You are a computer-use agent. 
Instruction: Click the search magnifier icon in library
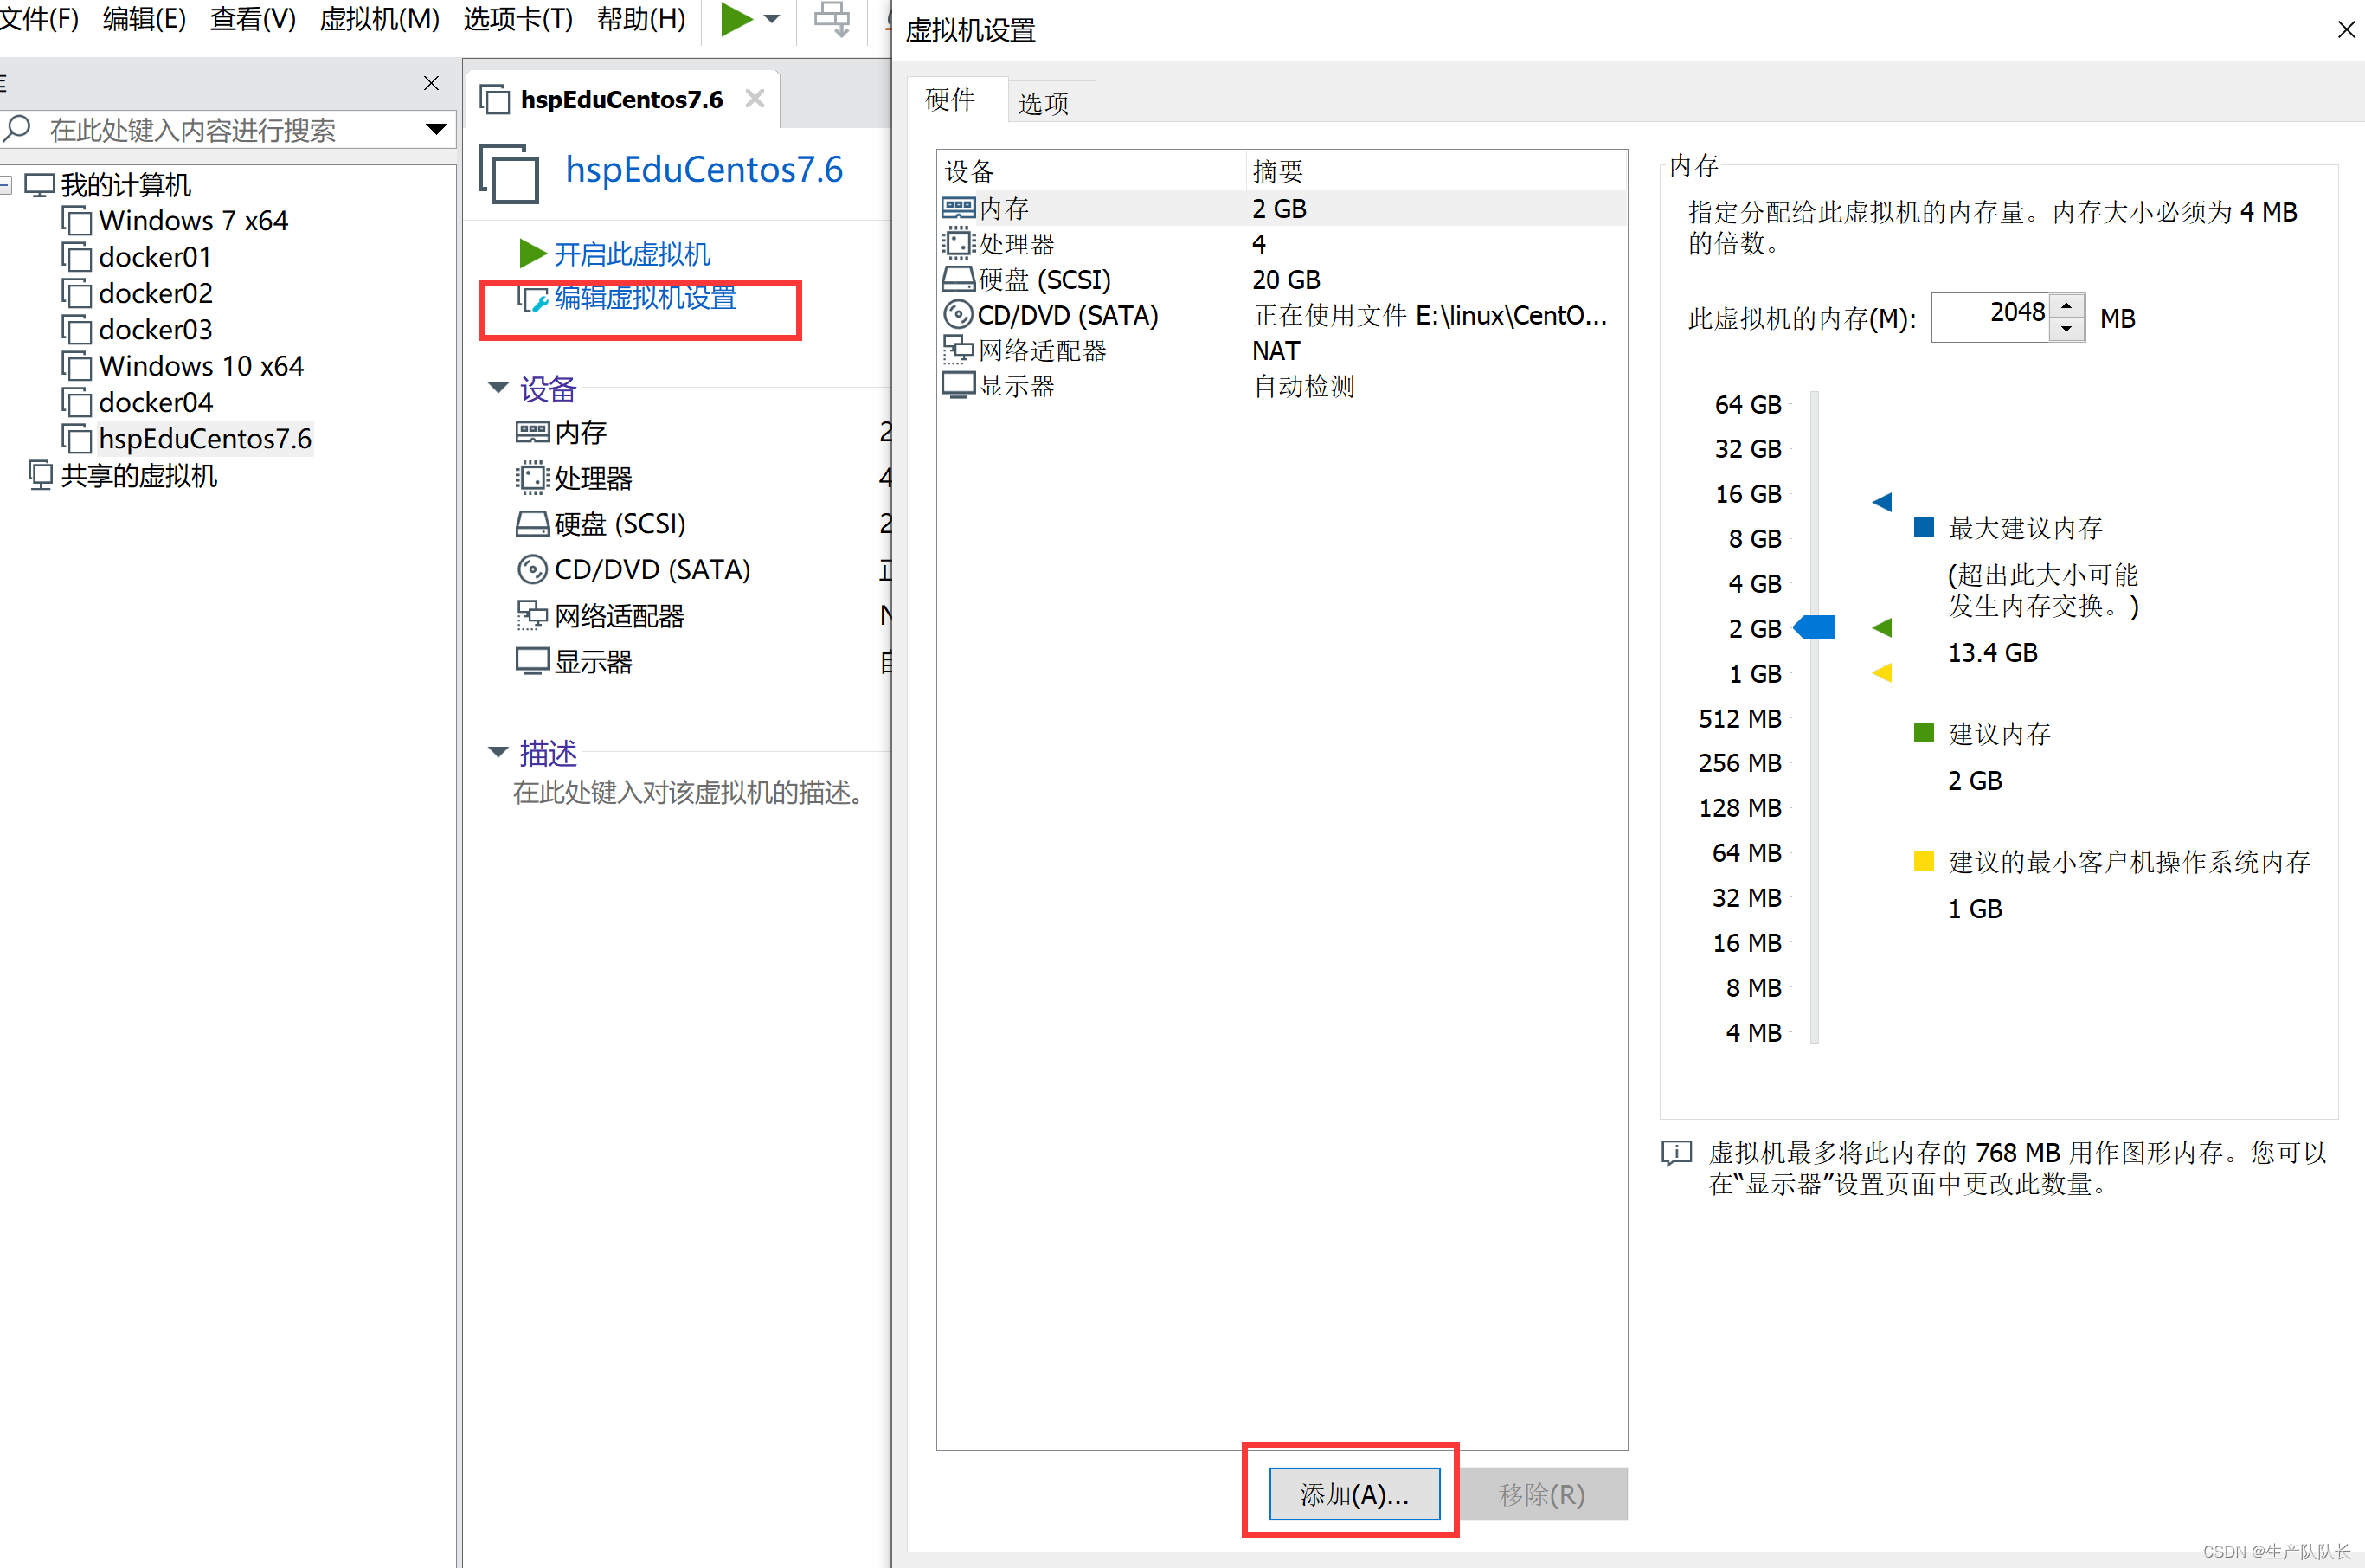(18, 128)
